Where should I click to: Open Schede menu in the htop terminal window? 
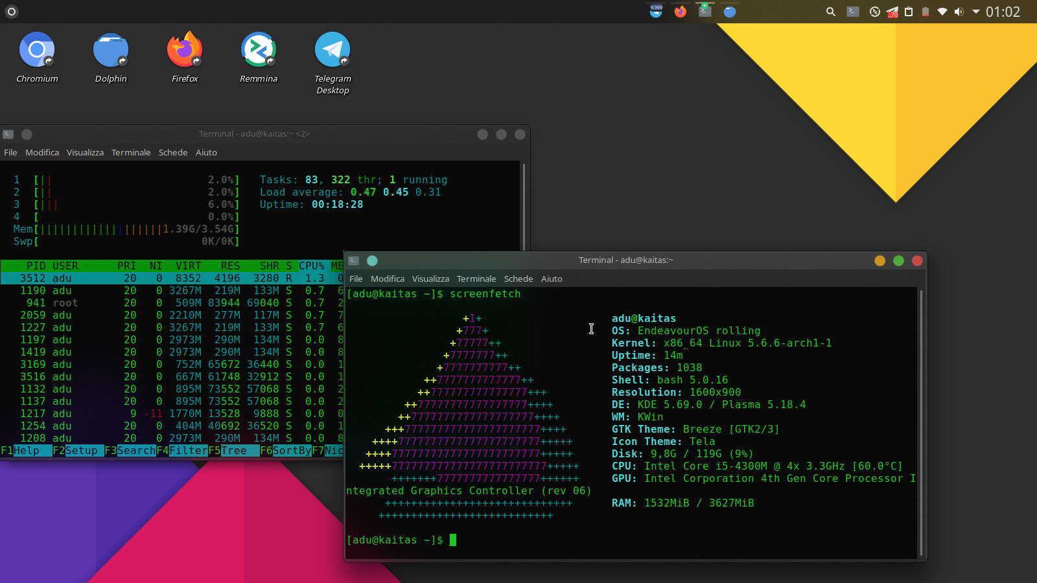coord(173,152)
